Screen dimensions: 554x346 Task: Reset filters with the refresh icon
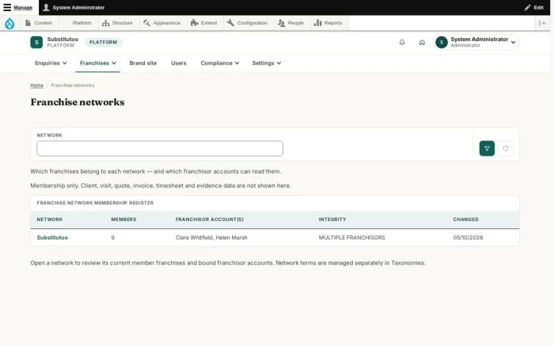(506, 149)
